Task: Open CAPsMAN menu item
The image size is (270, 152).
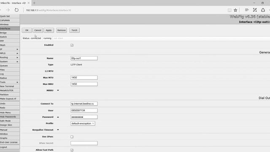Action: [10, 20]
